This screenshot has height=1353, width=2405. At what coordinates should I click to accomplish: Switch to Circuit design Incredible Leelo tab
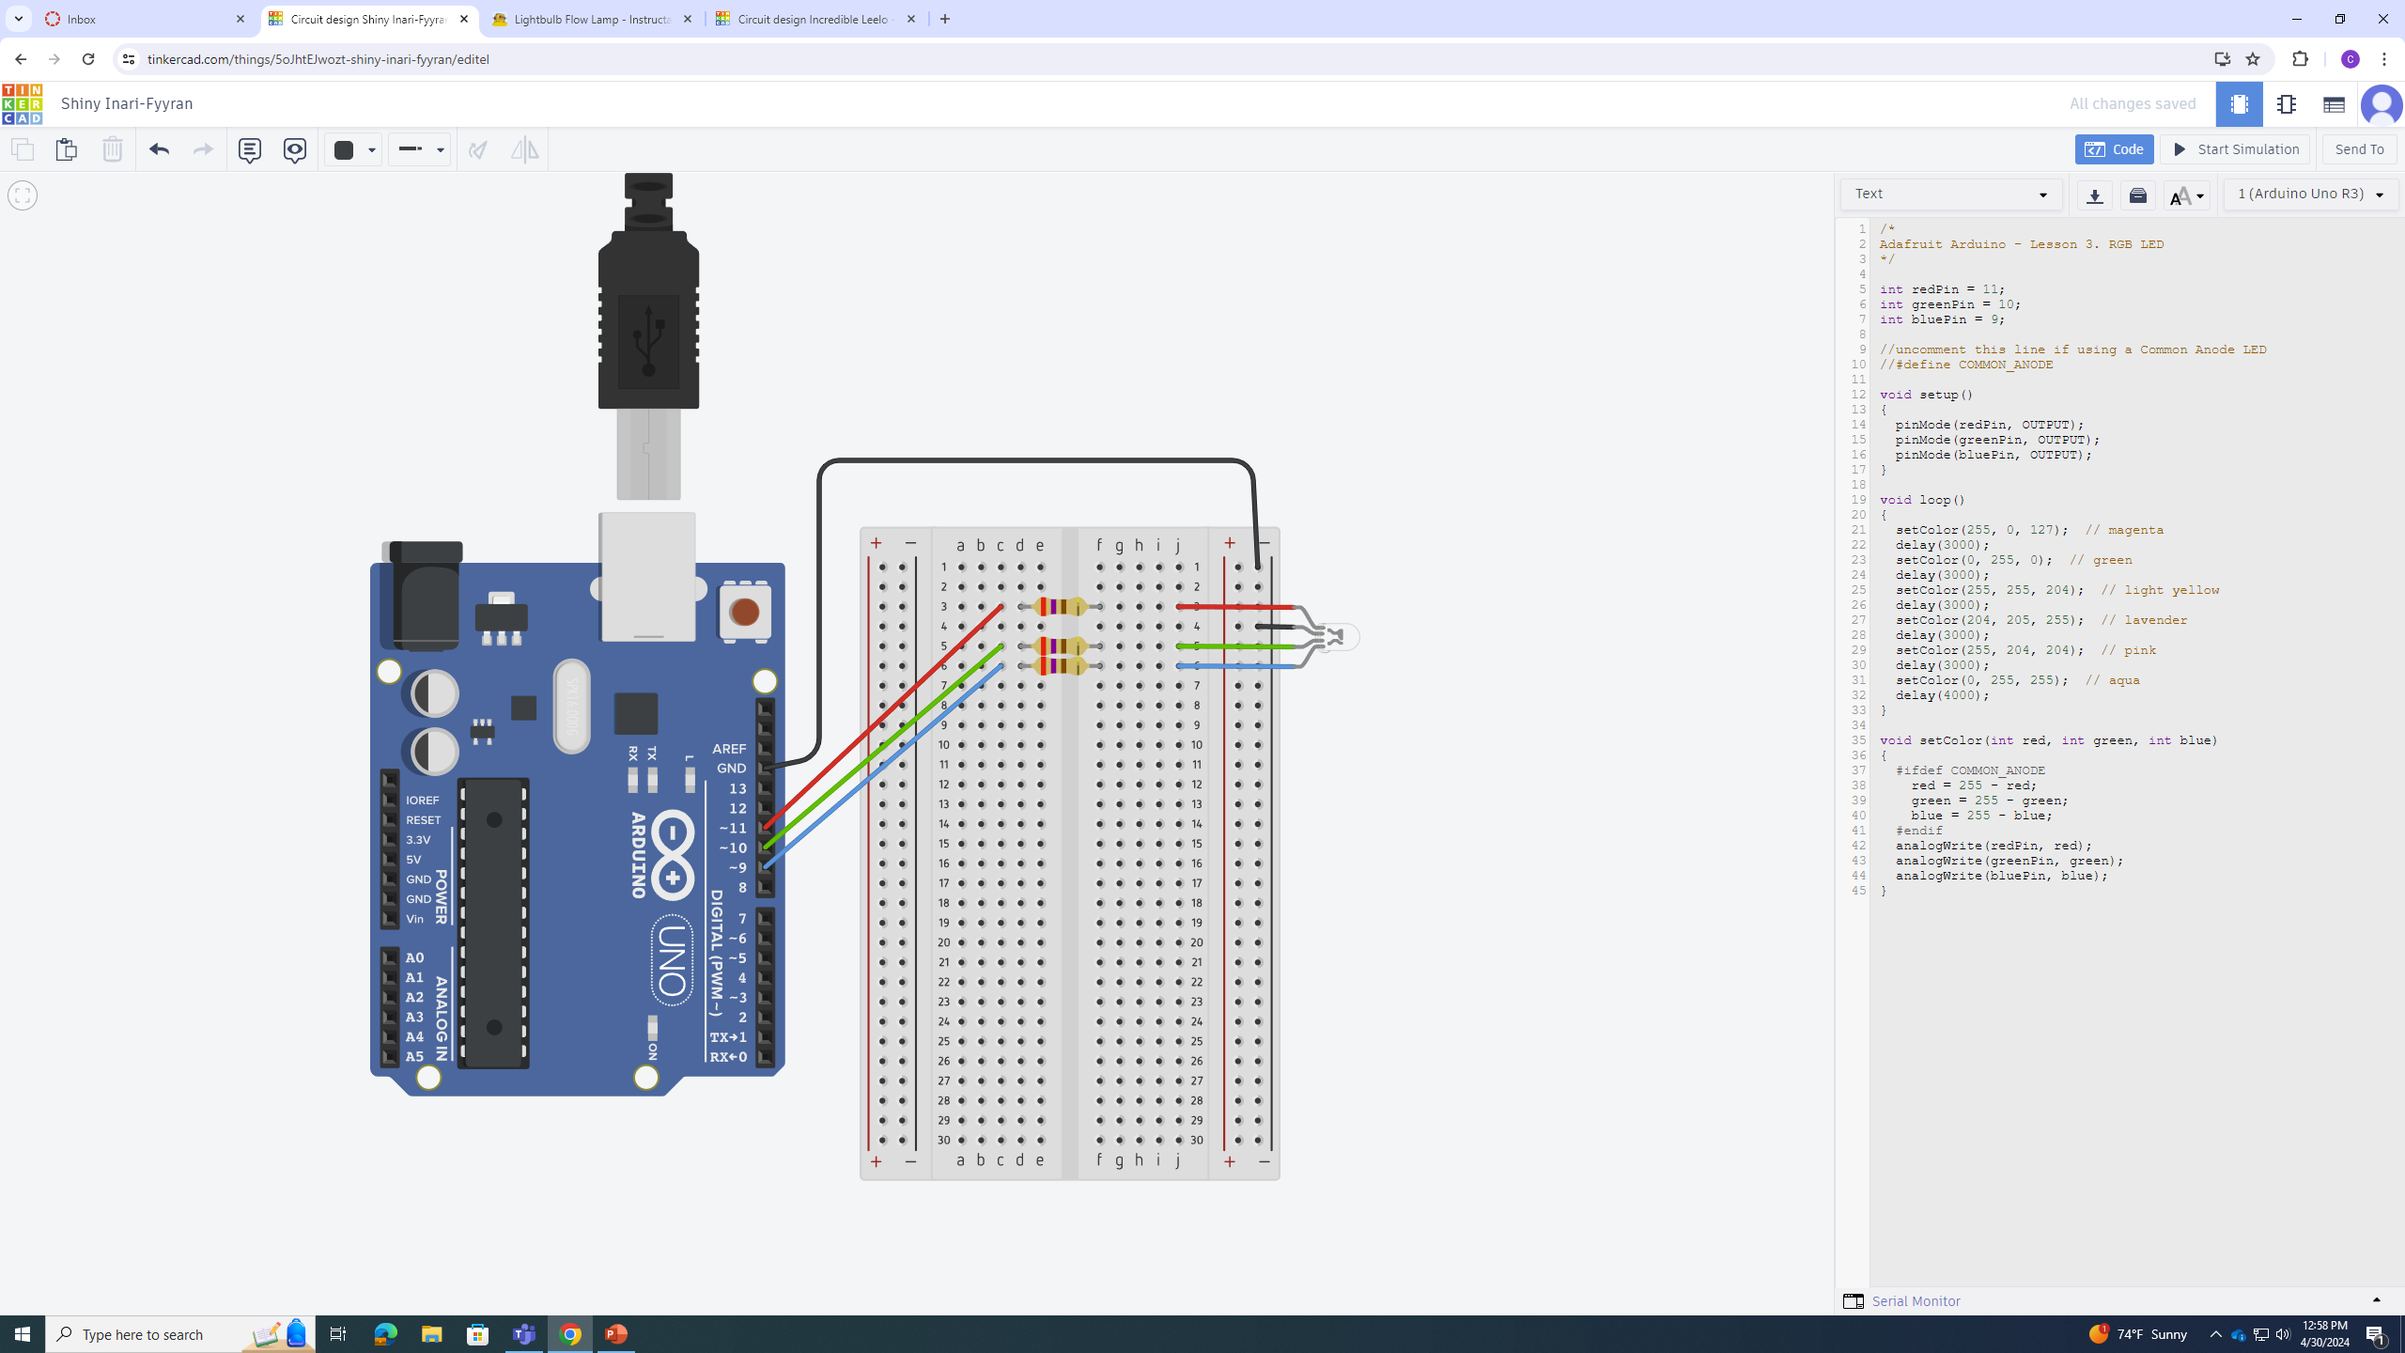click(815, 19)
